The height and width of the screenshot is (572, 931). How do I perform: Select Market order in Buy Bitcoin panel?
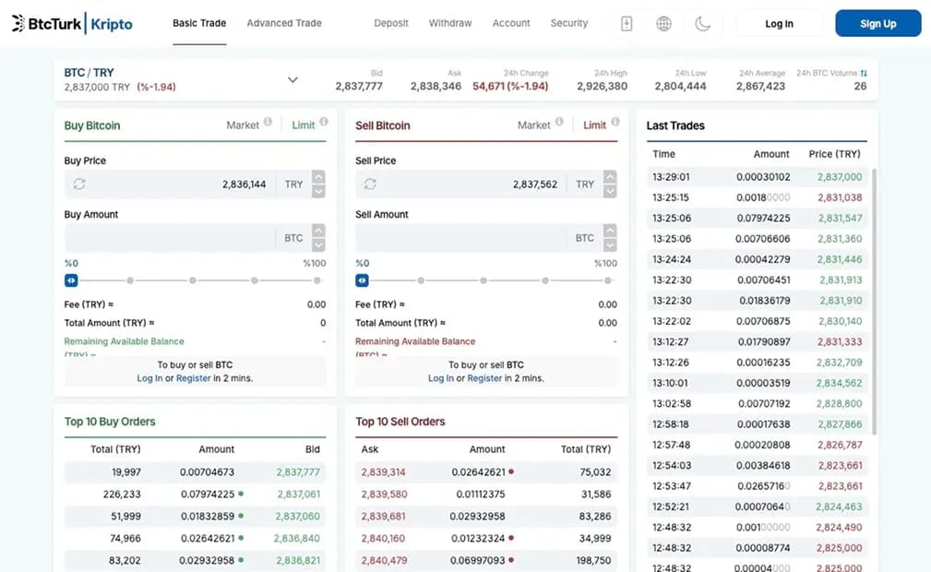point(243,125)
